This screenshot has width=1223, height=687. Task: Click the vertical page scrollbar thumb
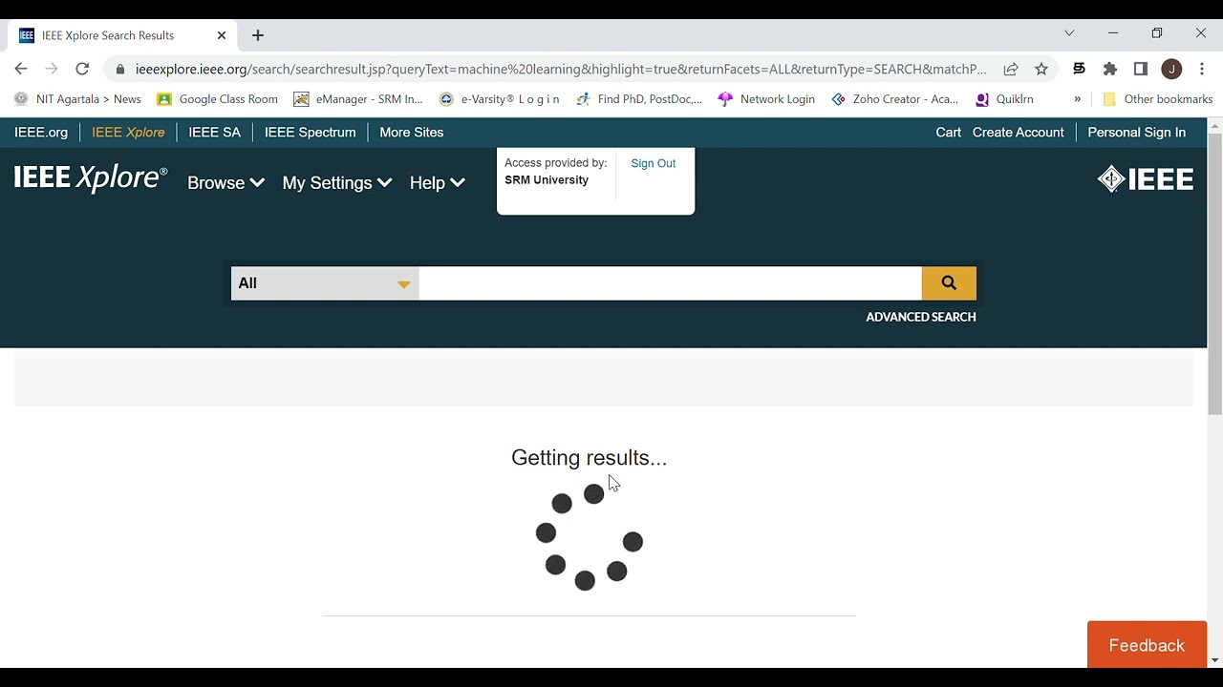pos(1215,274)
